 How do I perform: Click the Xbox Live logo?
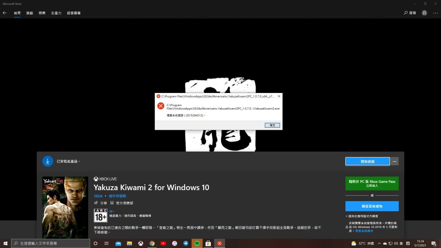tap(105, 179)
